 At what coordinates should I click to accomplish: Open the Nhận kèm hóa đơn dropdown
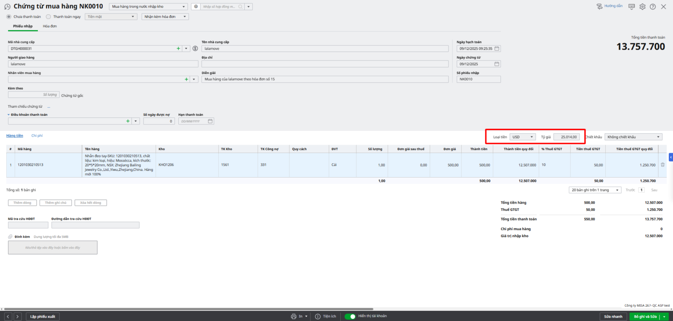pos(165,17)
